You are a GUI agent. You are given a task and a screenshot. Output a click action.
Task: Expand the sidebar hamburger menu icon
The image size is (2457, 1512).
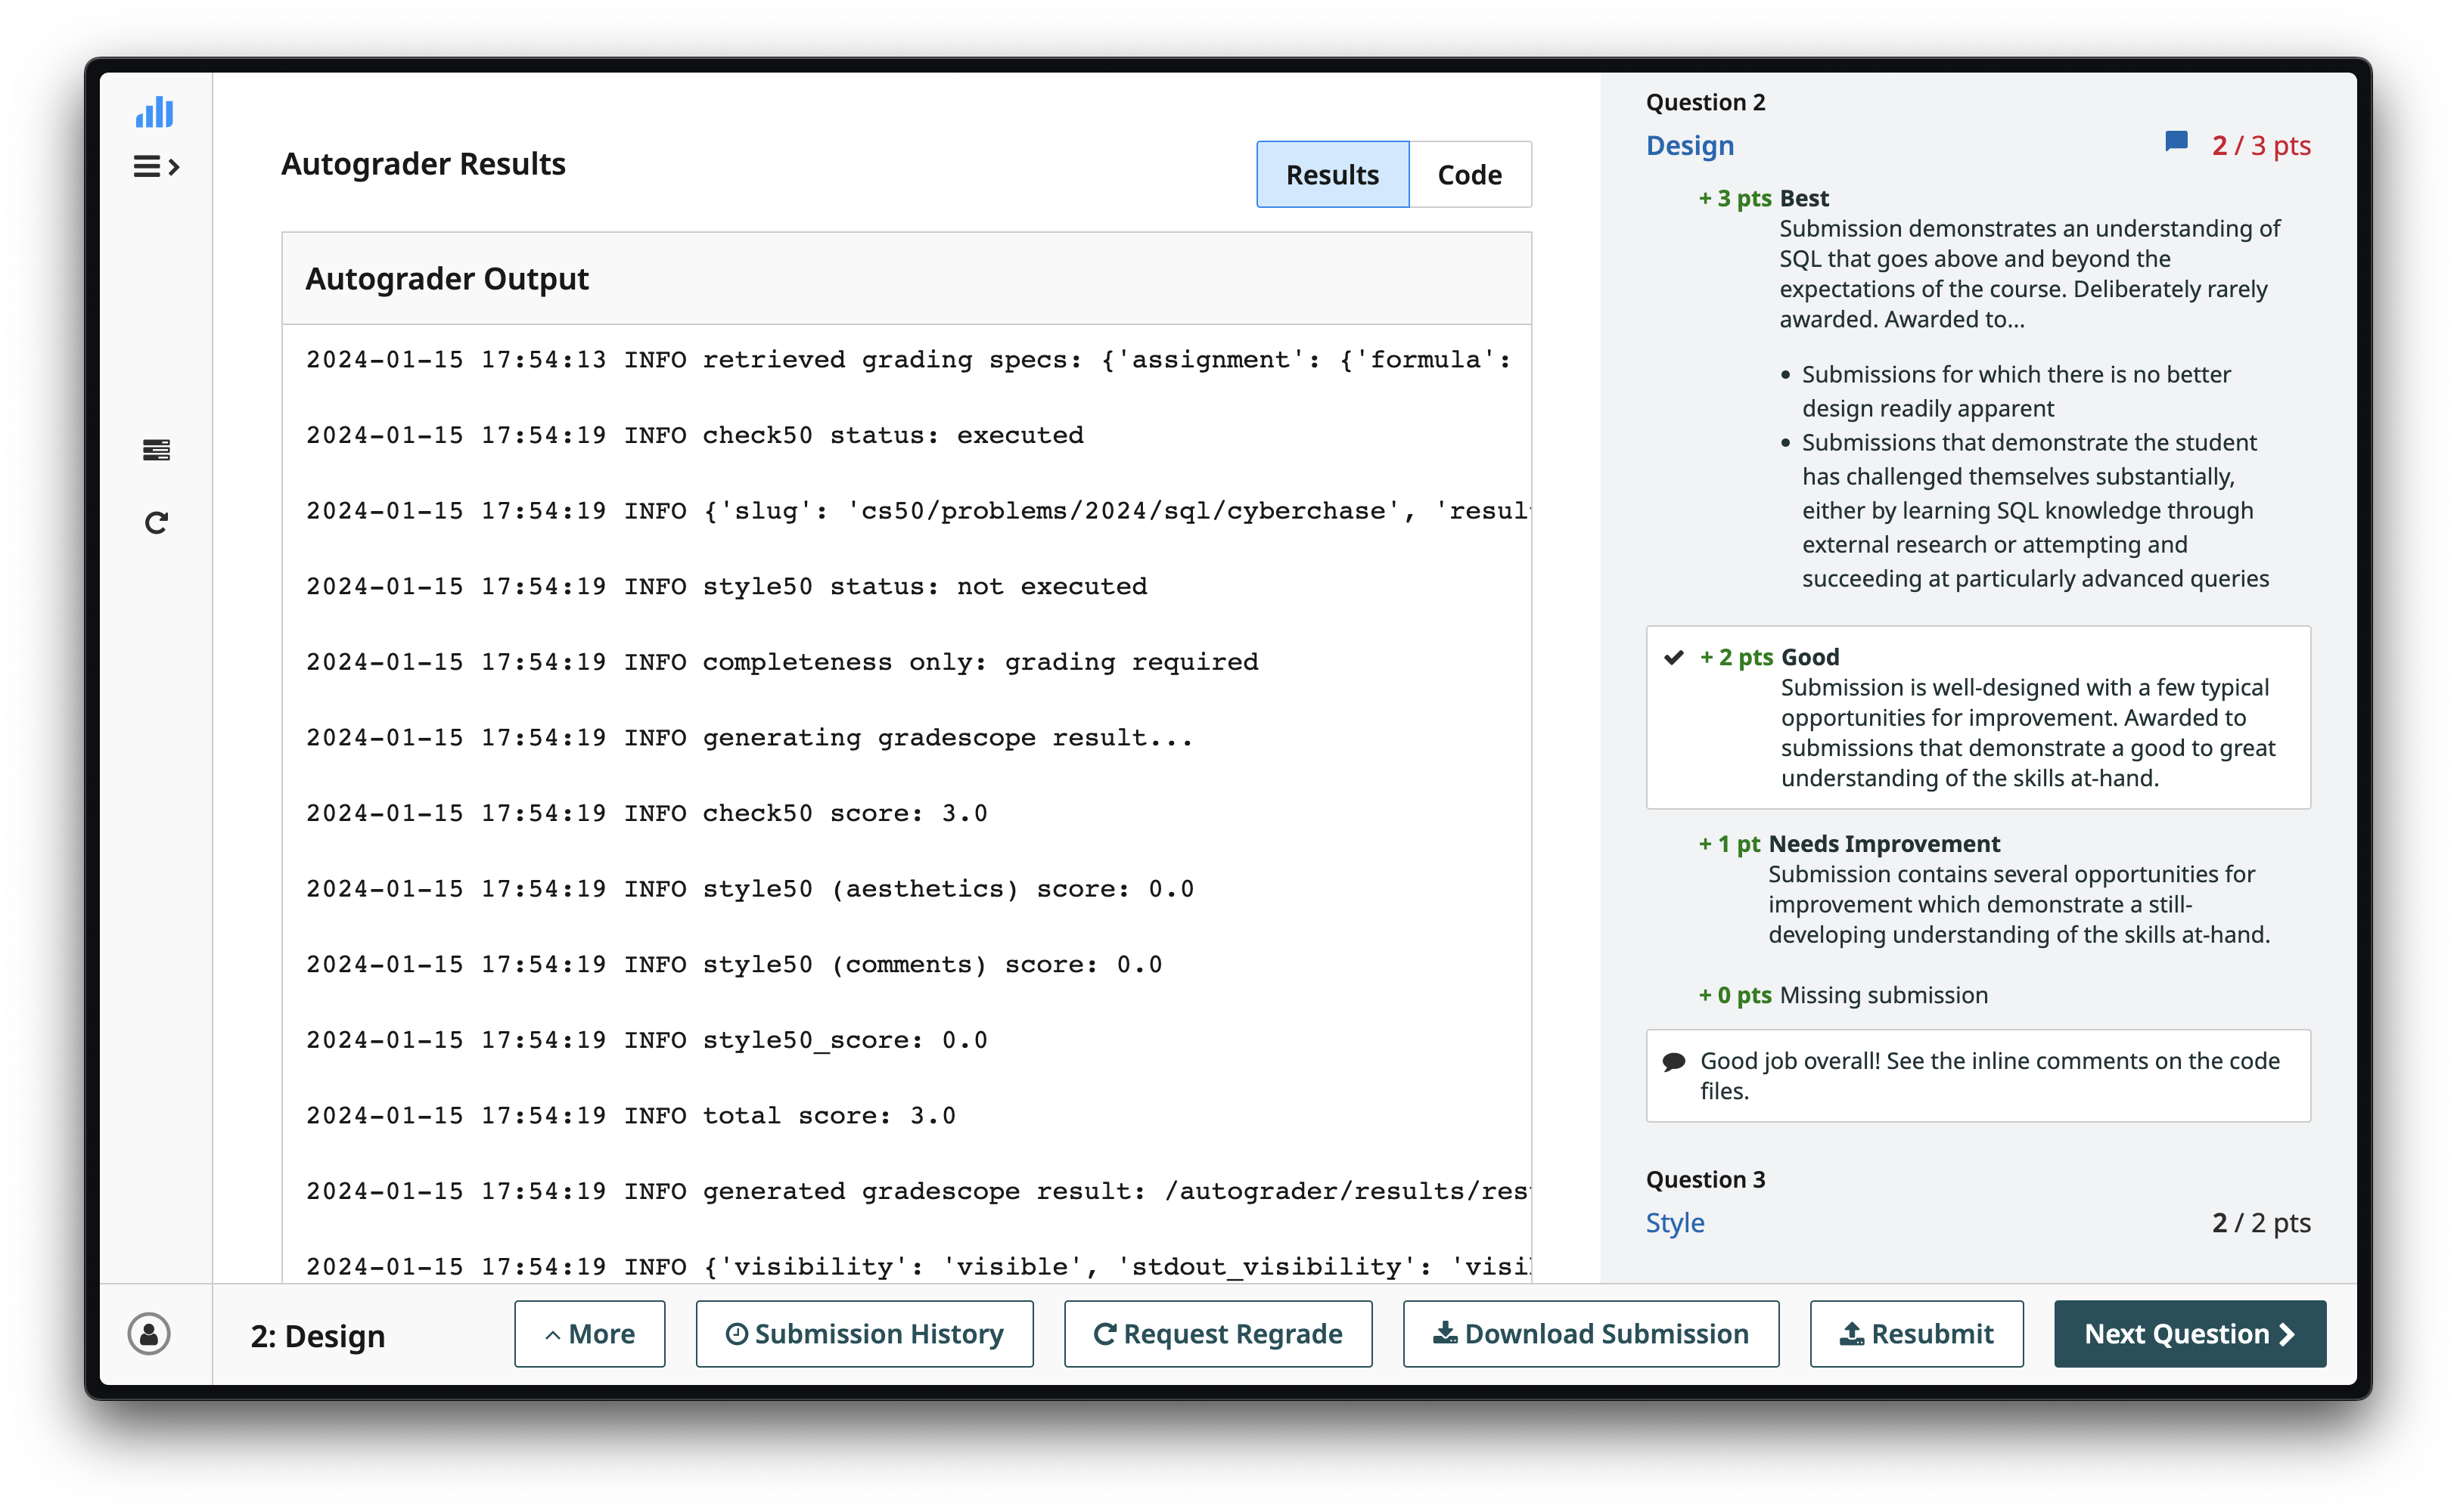tap(156, 167)
